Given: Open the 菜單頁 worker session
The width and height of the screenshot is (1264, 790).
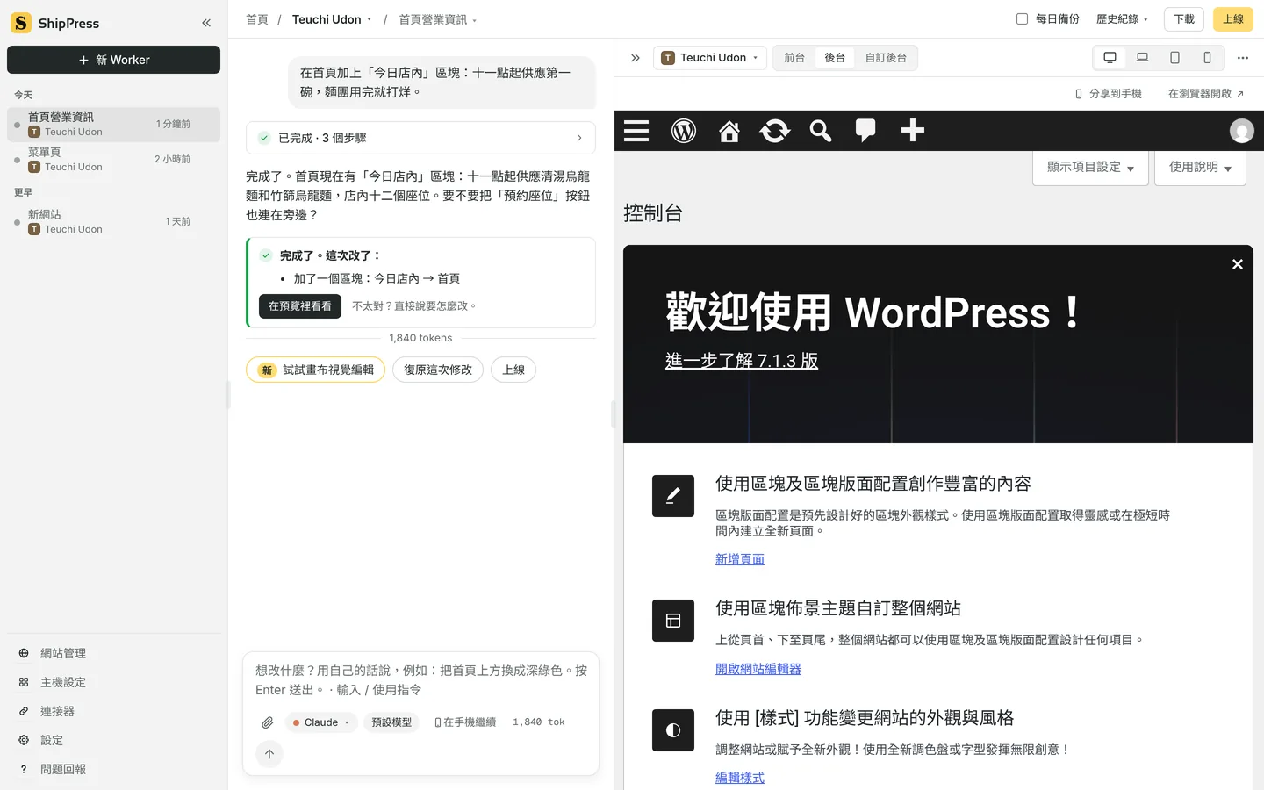Looking at the screenshot, I should click(x=114, y=159).
